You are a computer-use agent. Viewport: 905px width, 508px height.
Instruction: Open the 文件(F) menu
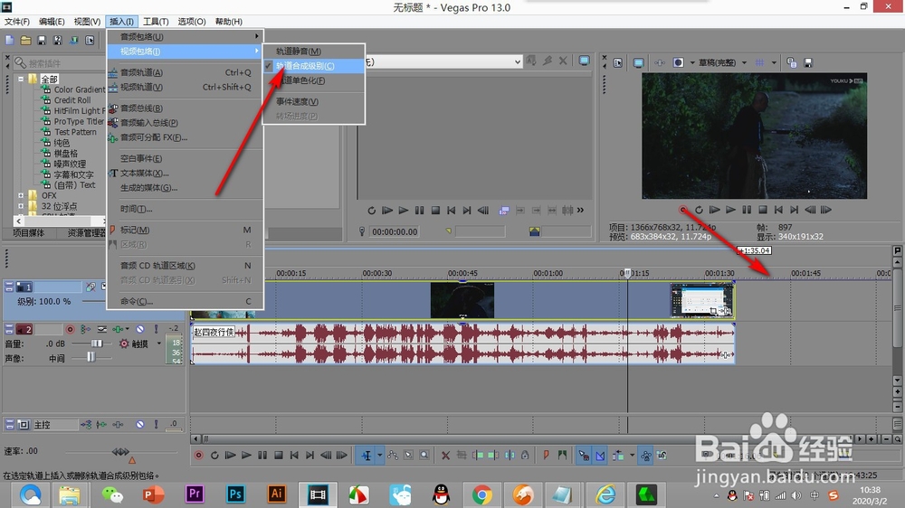(x=17, y=22)
